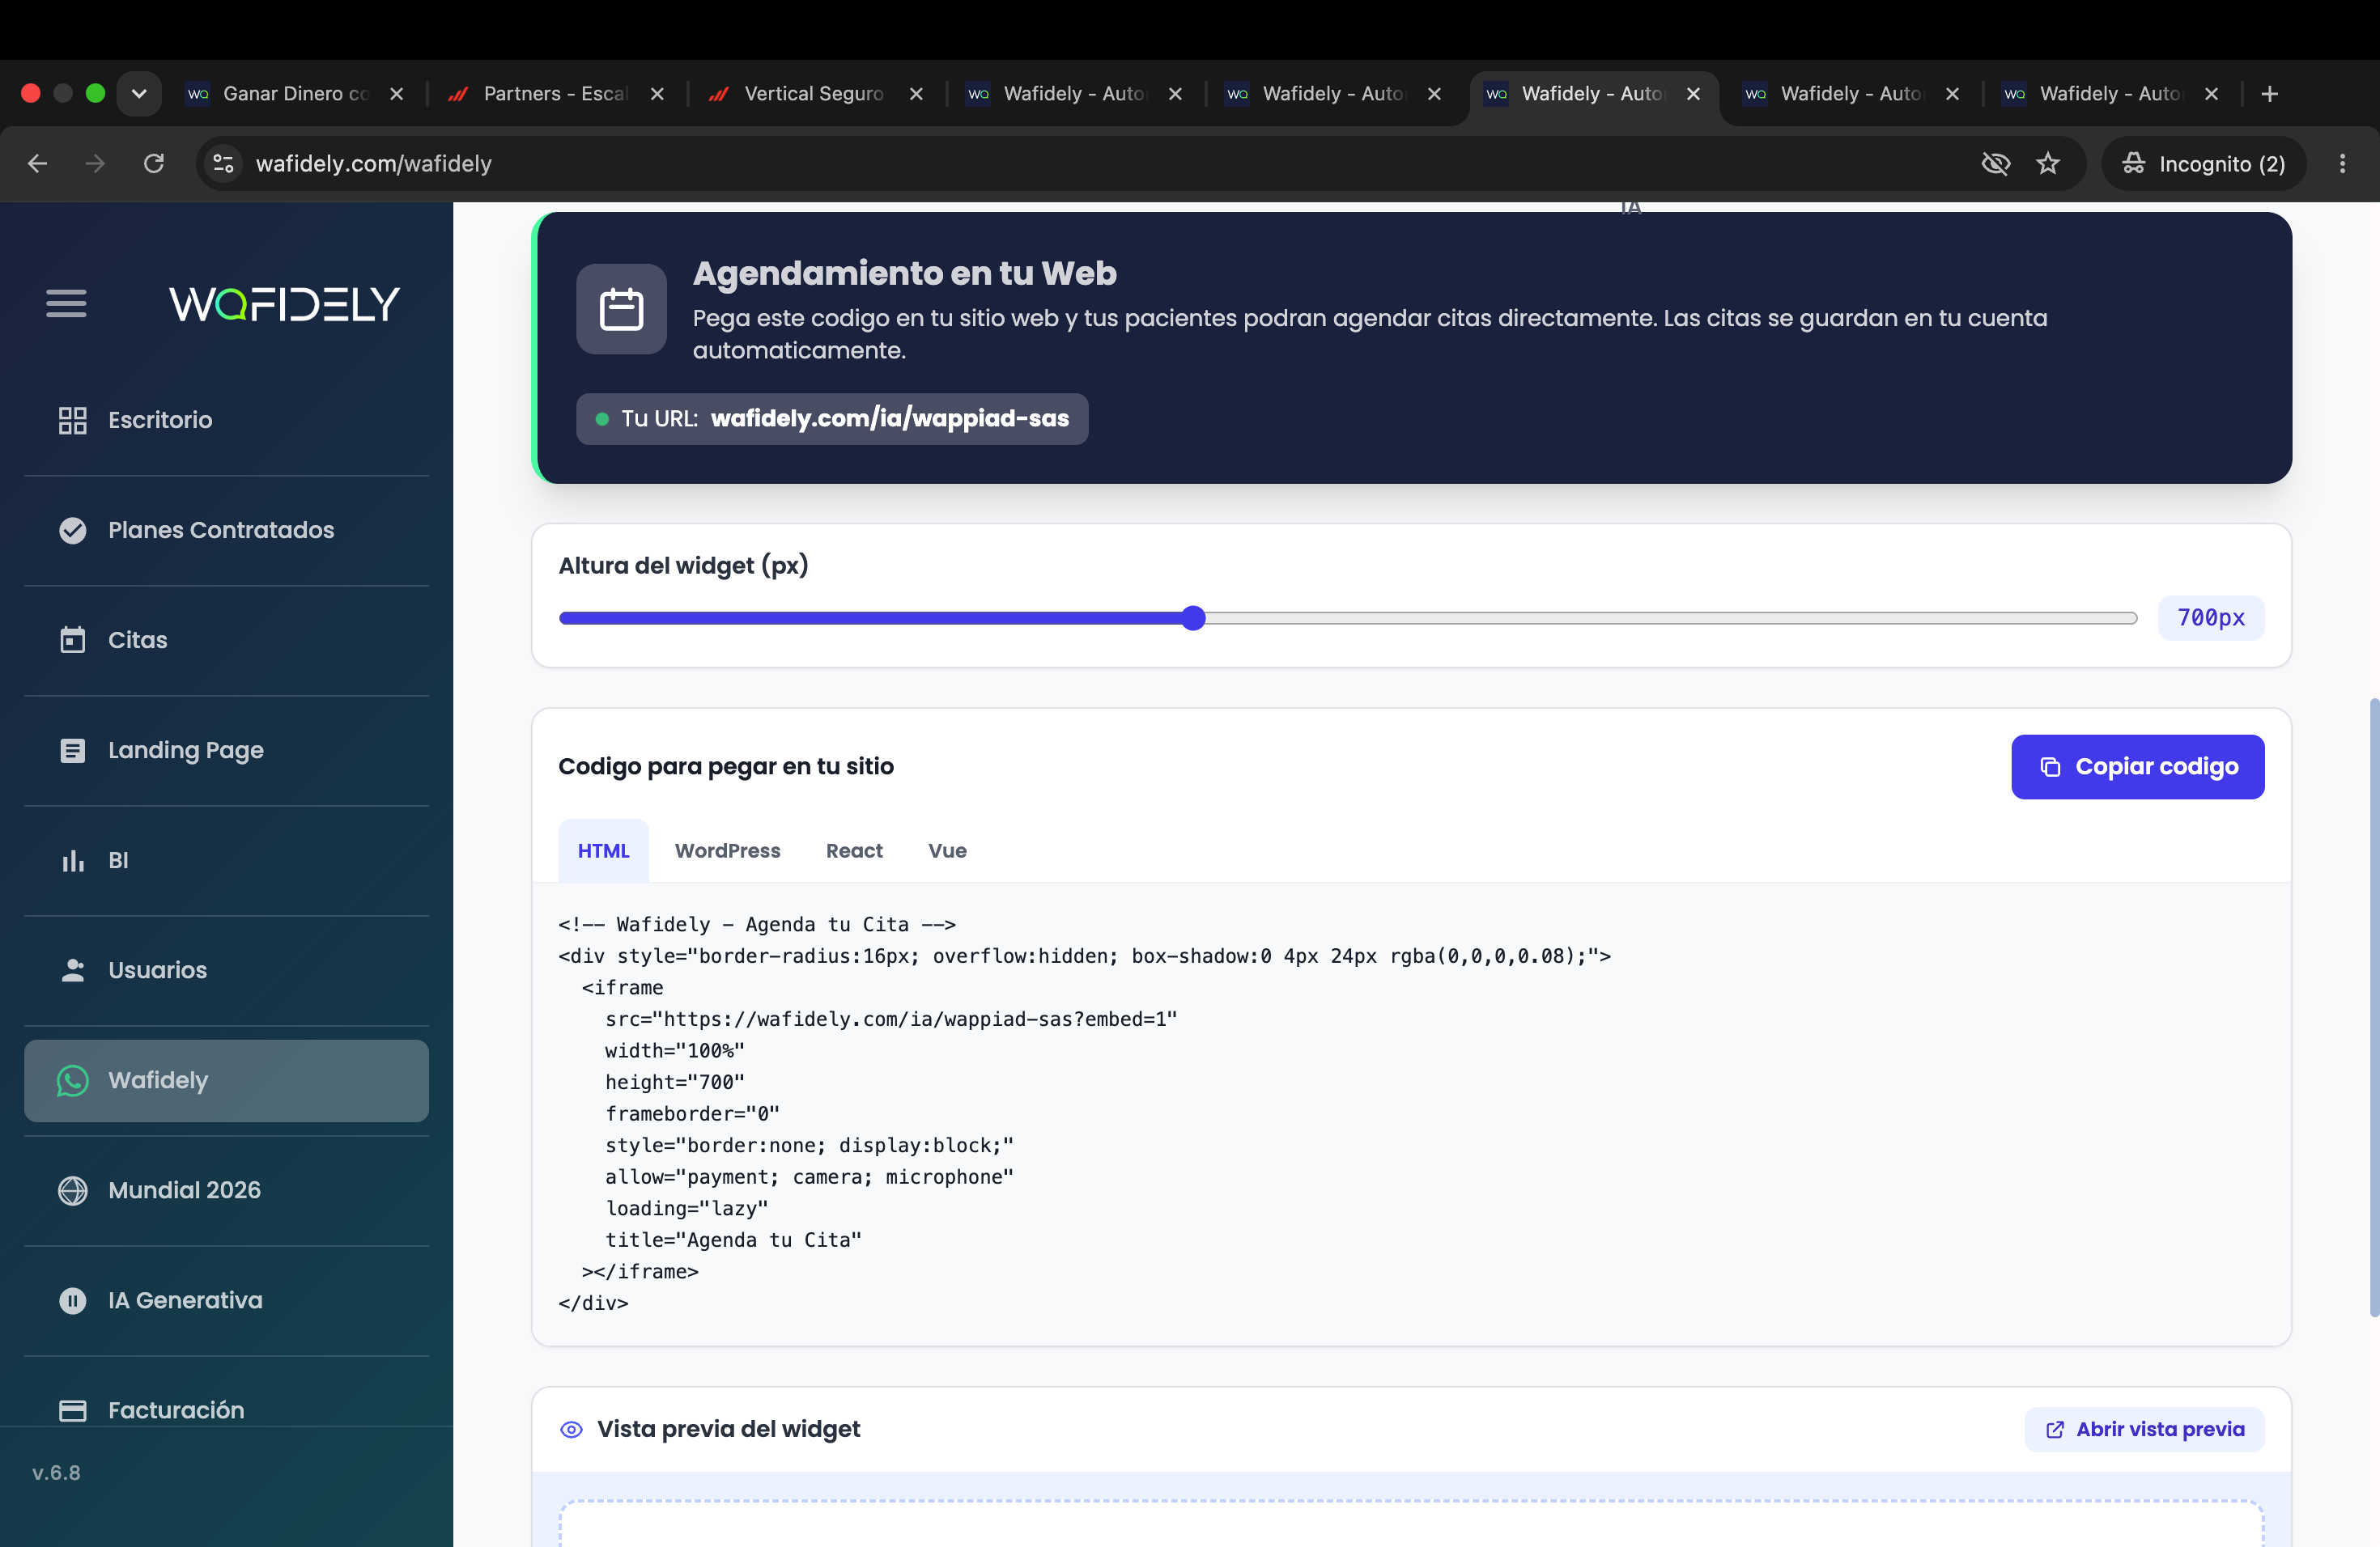Viewport: 2380px width, 1547px height.
Task: Click the version v.6.8 label
Action: (x=56, y=1473)
